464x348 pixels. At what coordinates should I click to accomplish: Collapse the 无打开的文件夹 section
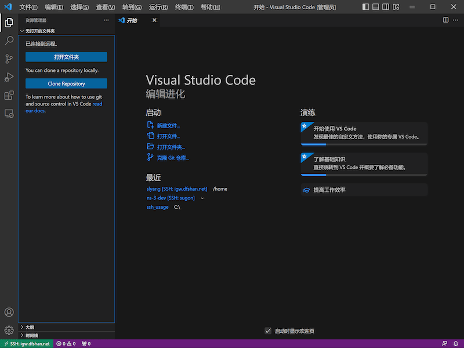[x=67, y=31]
